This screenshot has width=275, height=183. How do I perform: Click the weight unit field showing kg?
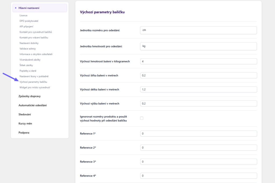pyautogui.click(x=198, y=46)
